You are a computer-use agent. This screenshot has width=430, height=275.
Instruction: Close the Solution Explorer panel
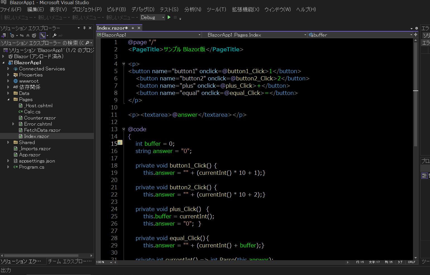[x=90, y=28]
